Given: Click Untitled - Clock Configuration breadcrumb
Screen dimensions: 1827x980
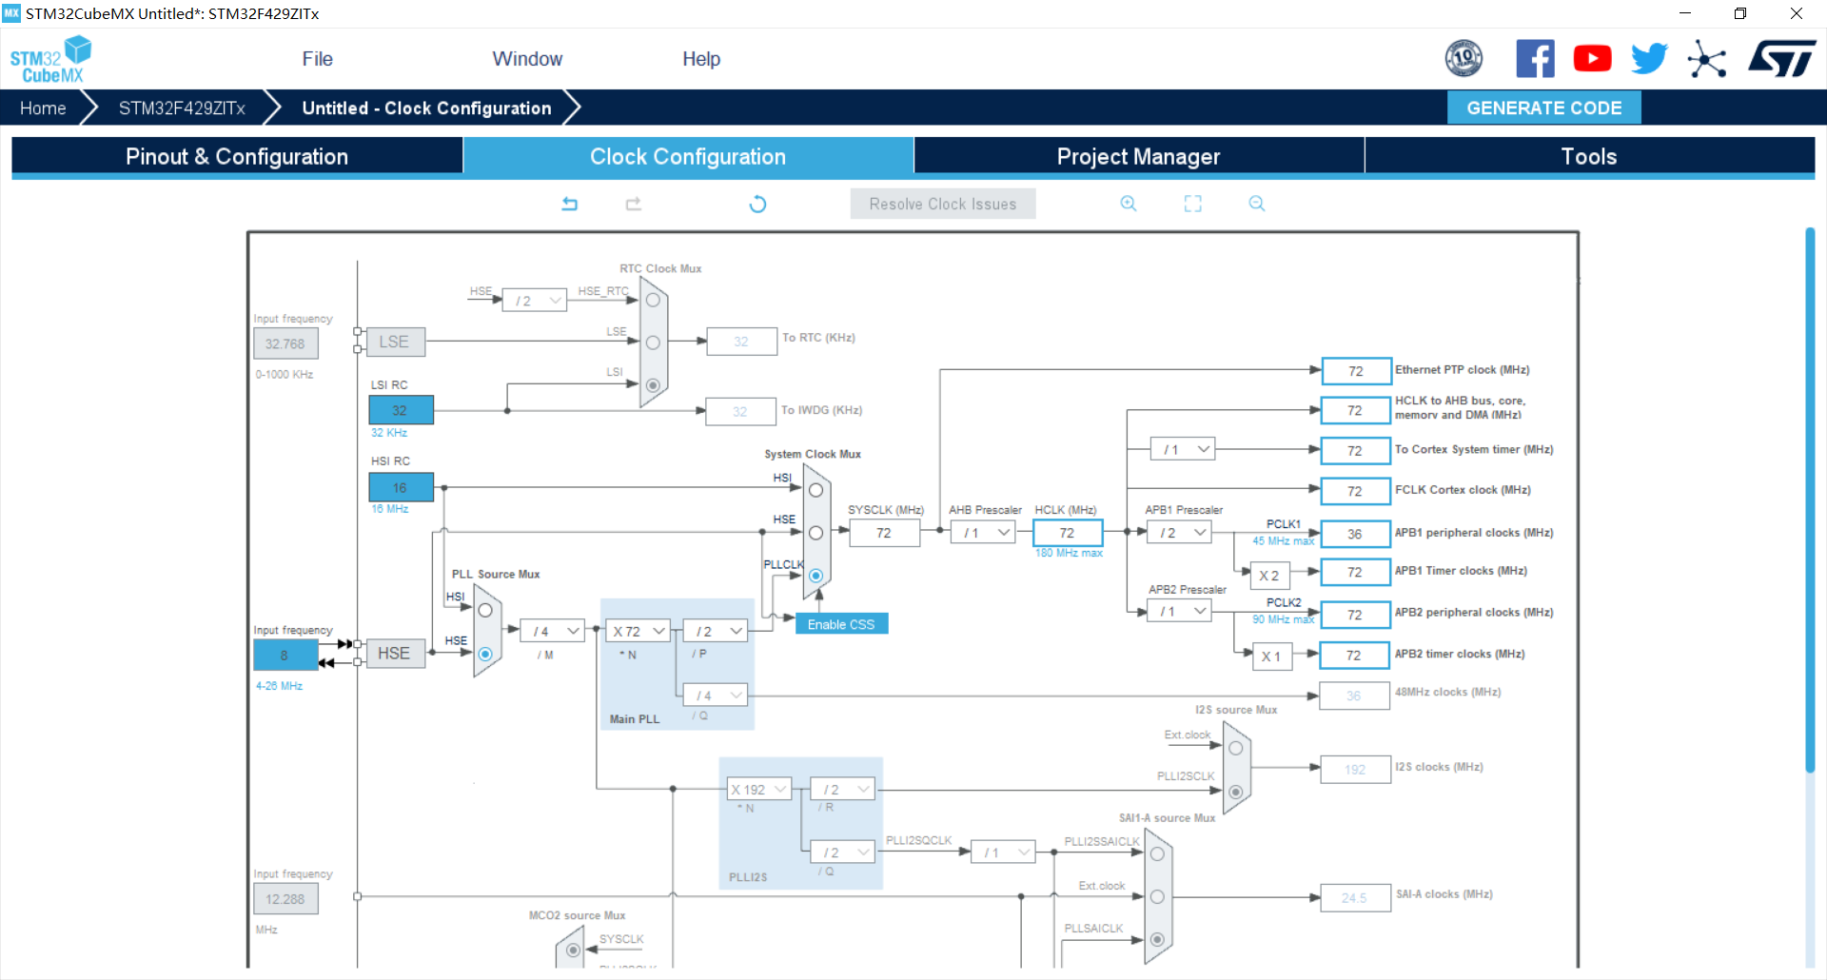Looking at the screenshot, I should tap(426, 108).
